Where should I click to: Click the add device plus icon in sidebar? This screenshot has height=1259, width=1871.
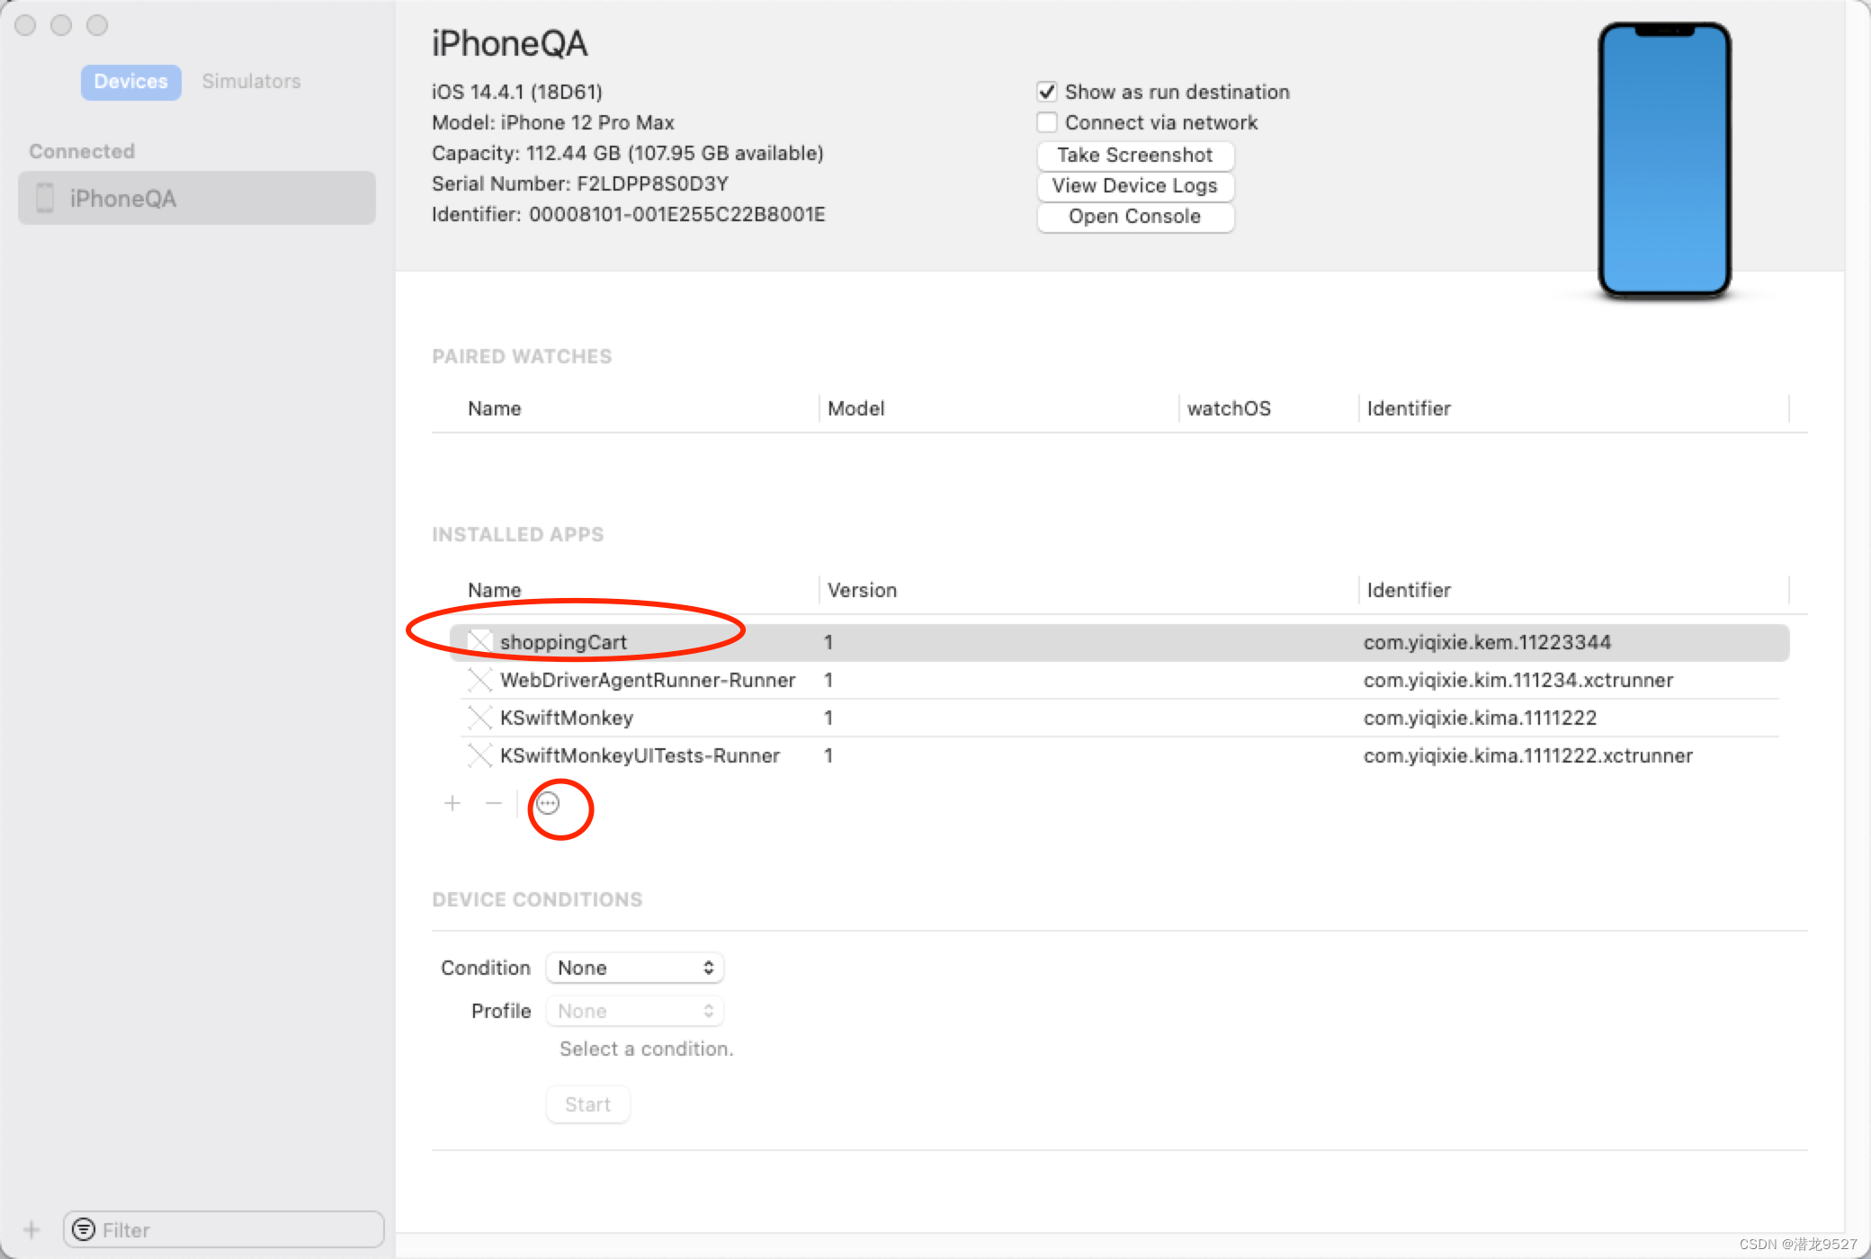click(31, 1229)
